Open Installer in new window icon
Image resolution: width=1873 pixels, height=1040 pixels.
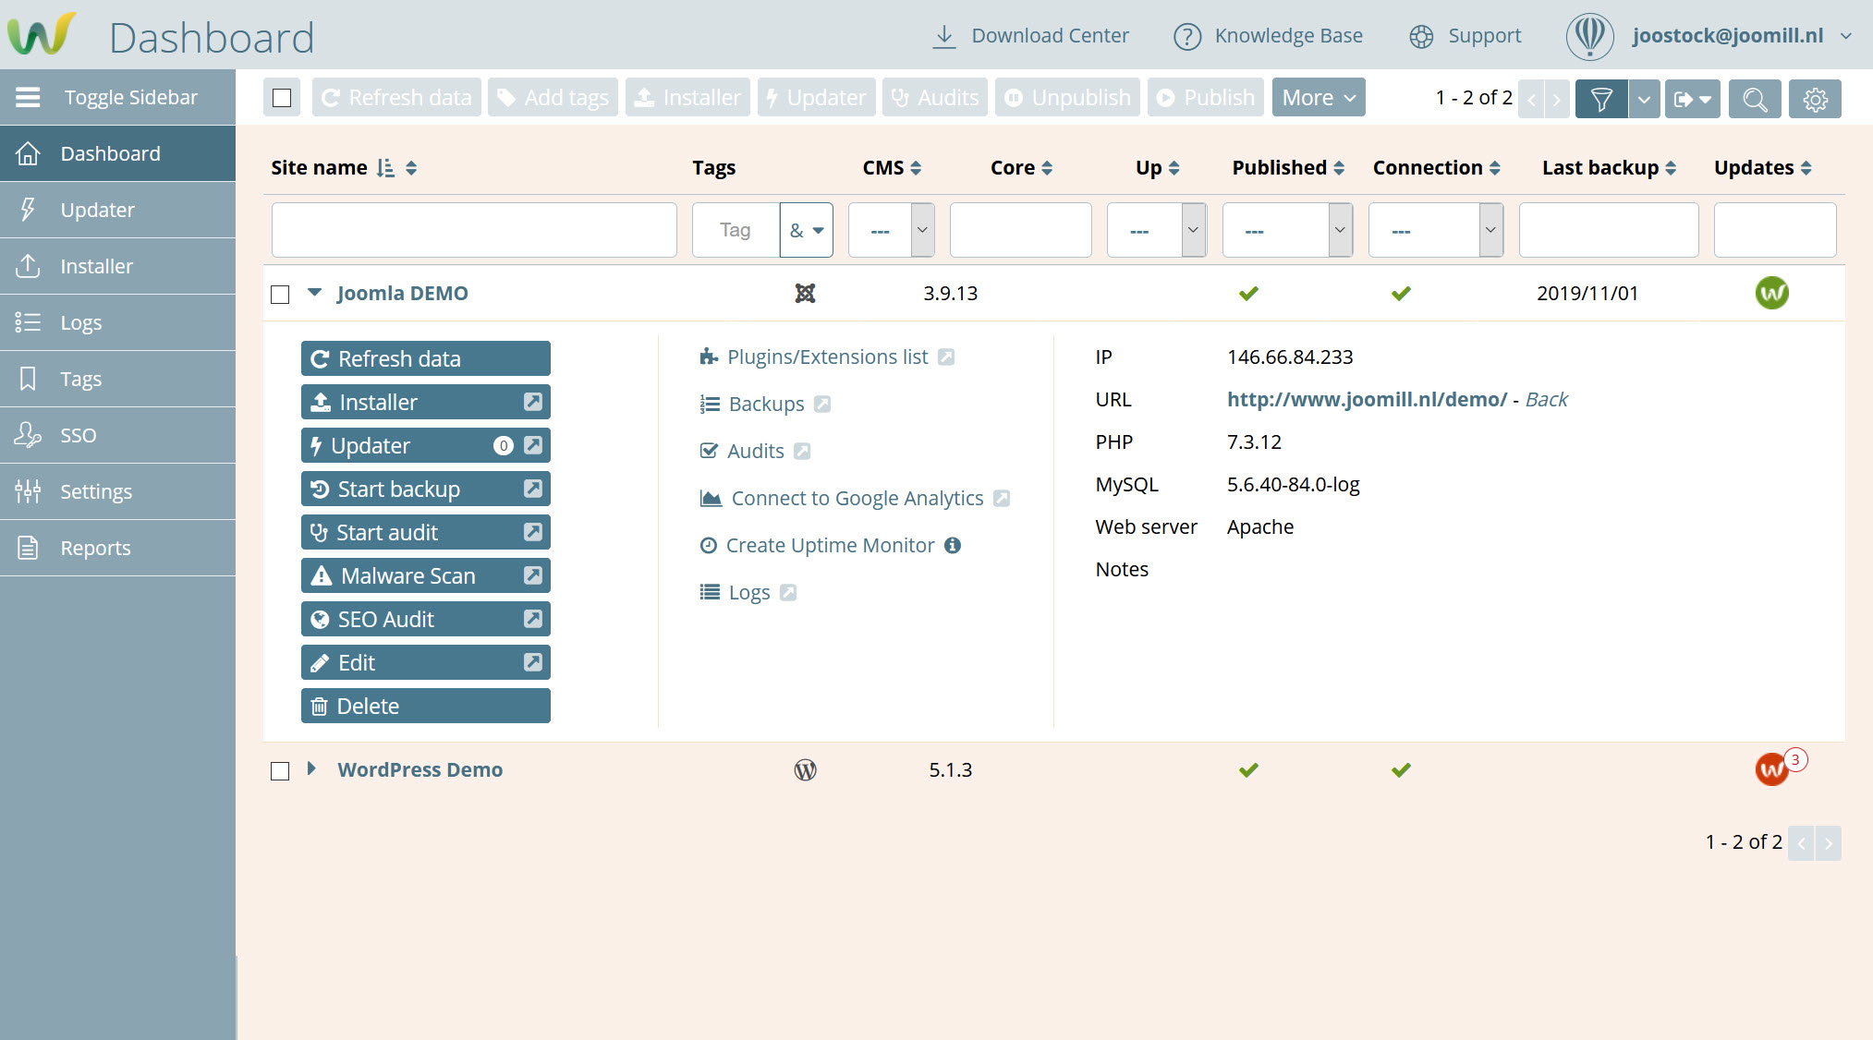click(x=533, y=402)
